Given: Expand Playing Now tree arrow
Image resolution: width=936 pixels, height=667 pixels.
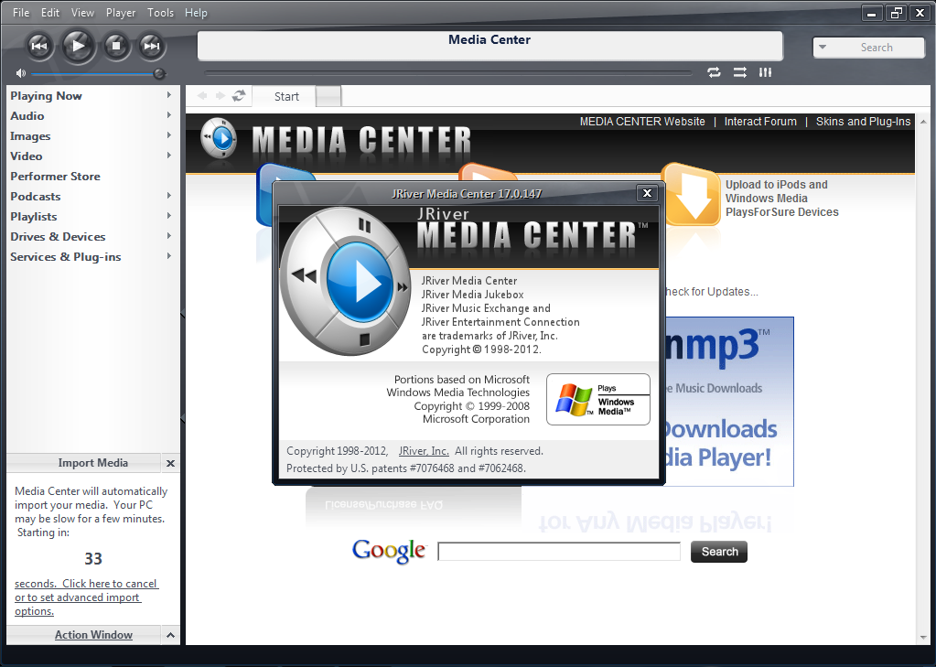Looking at the screenshot, I should (169, 95).
